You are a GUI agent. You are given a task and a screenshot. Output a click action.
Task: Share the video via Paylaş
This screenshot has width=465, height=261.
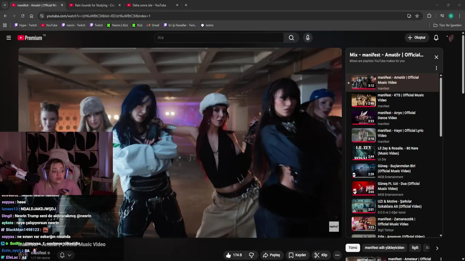pyautogui.click(x=271, y=255)
